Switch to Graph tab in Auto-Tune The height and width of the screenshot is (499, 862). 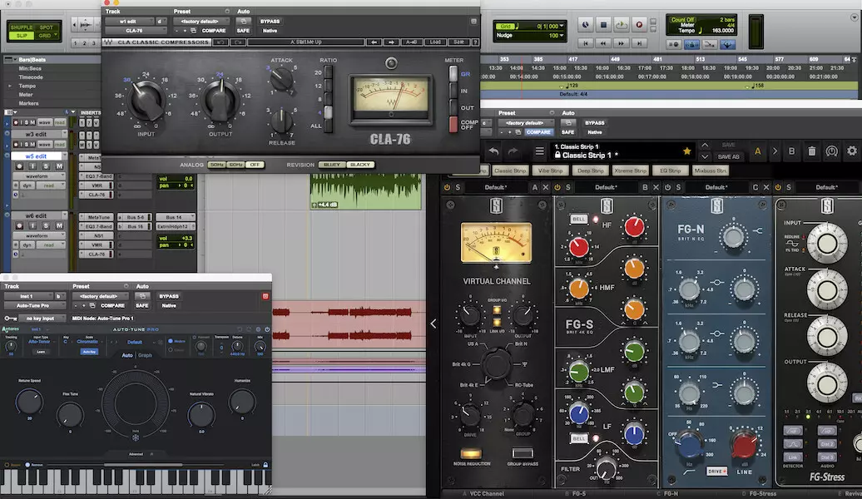(x=144, y=355)
